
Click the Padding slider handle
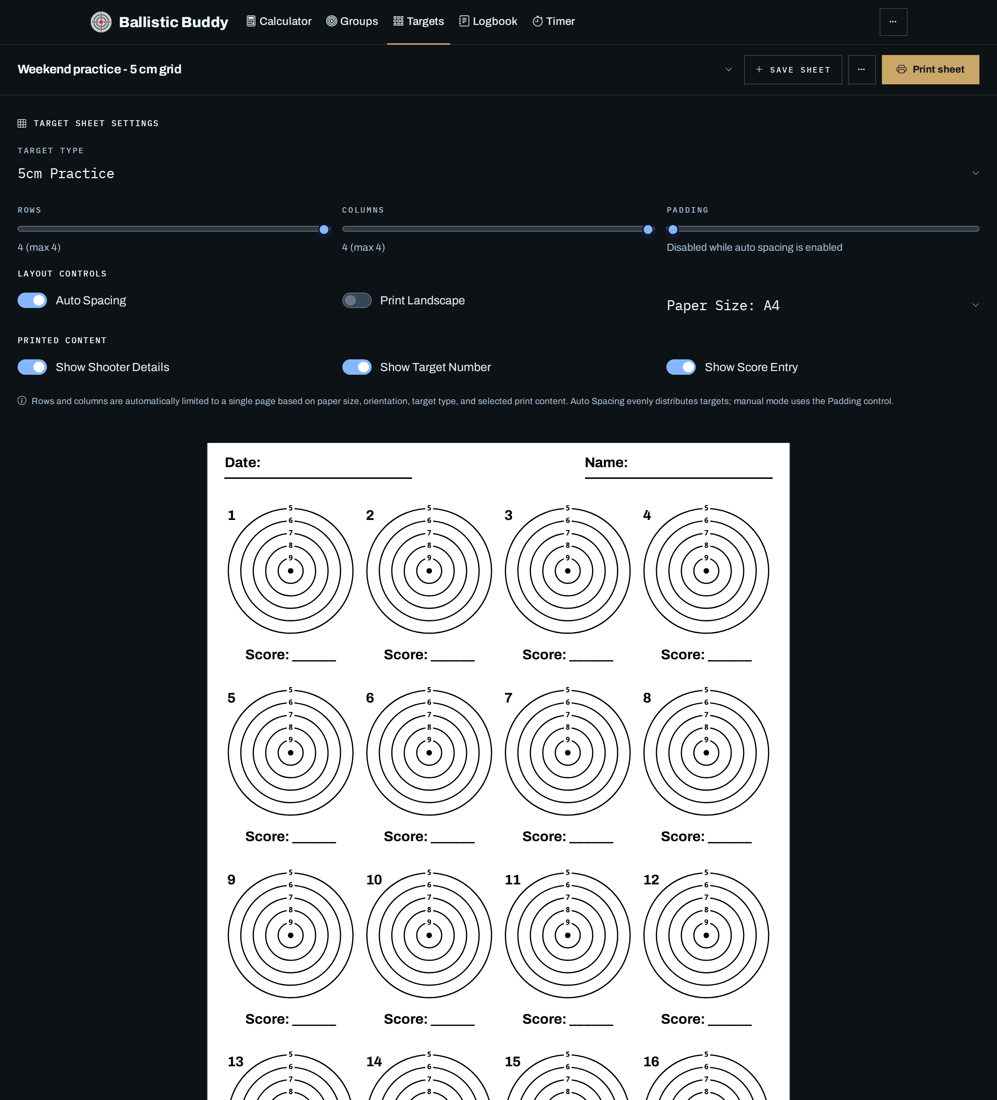pyautogui.click(x=673, y=229)
